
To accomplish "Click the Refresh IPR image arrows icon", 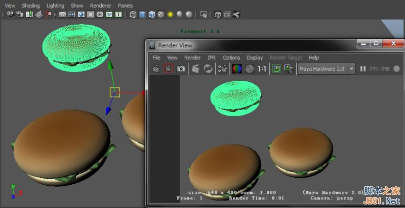I will click(208, 69).
